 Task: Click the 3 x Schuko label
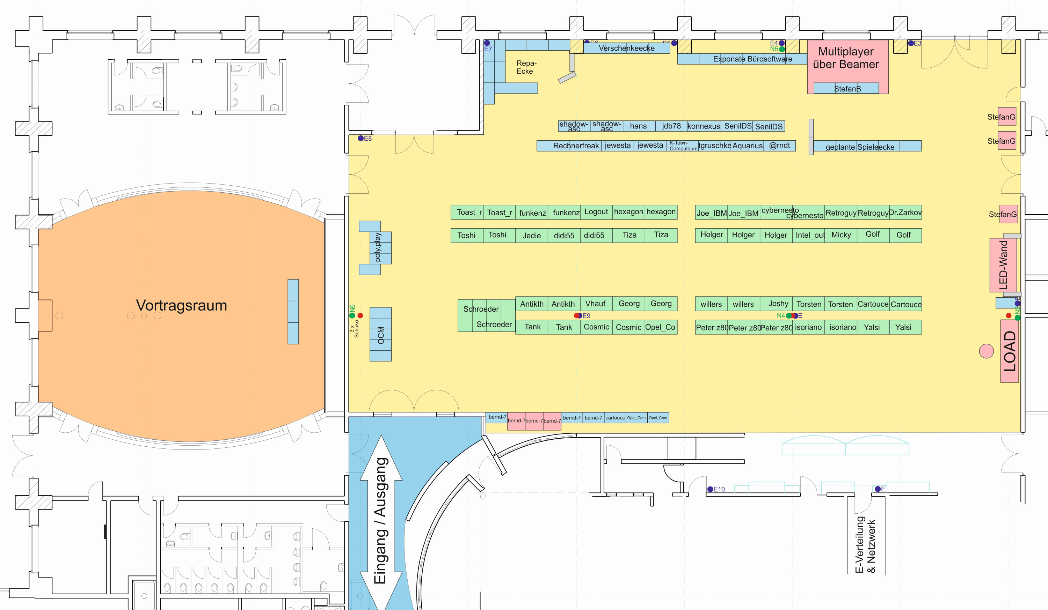coord(354,329)
